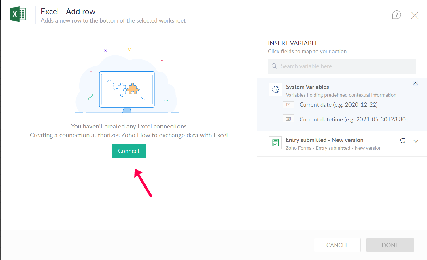Screen dimensions: 427x260
Task: Click 'Variables holding predefined contexual information' text
Action: click(x=341, y=95)
